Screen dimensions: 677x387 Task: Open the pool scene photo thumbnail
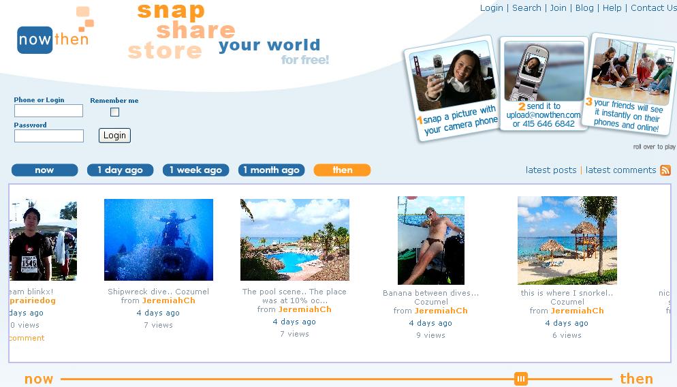(294, 240)
